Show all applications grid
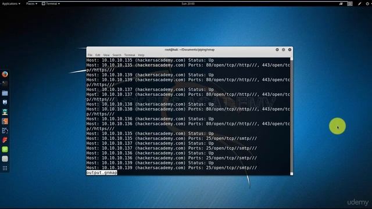 [x=5, y=168]
